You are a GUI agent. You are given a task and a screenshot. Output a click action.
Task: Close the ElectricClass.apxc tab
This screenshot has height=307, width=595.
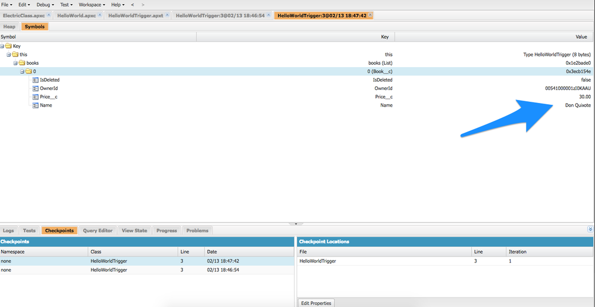[49, 15]
